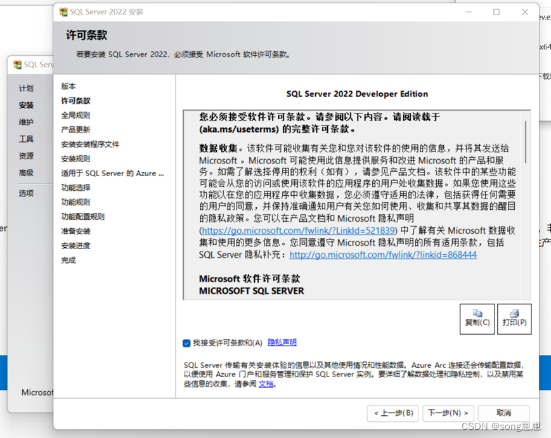Viewport: 551px width, 438px height.
Task: Select 安装安装程序文件 step
Action: click(90, 145)
